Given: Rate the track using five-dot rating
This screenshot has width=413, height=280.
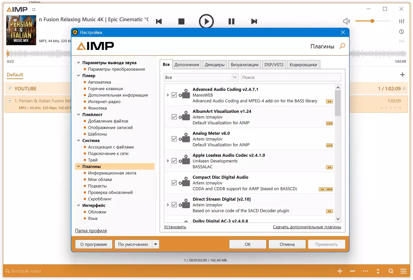Looking at the screenshot, I should (391, 108).
